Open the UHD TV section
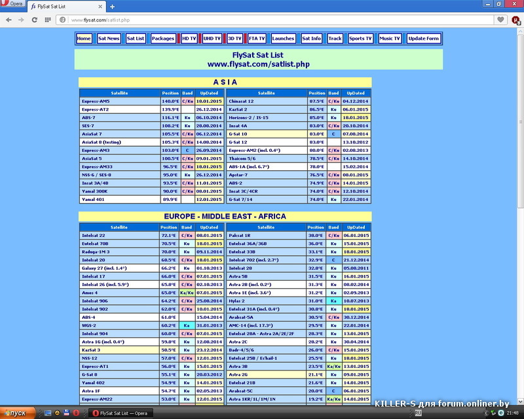 [x=212, y=39]
